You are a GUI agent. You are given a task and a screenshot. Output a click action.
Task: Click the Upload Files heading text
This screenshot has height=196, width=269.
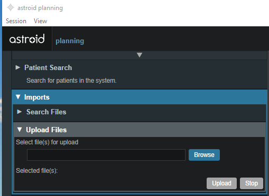coord(47,130)
